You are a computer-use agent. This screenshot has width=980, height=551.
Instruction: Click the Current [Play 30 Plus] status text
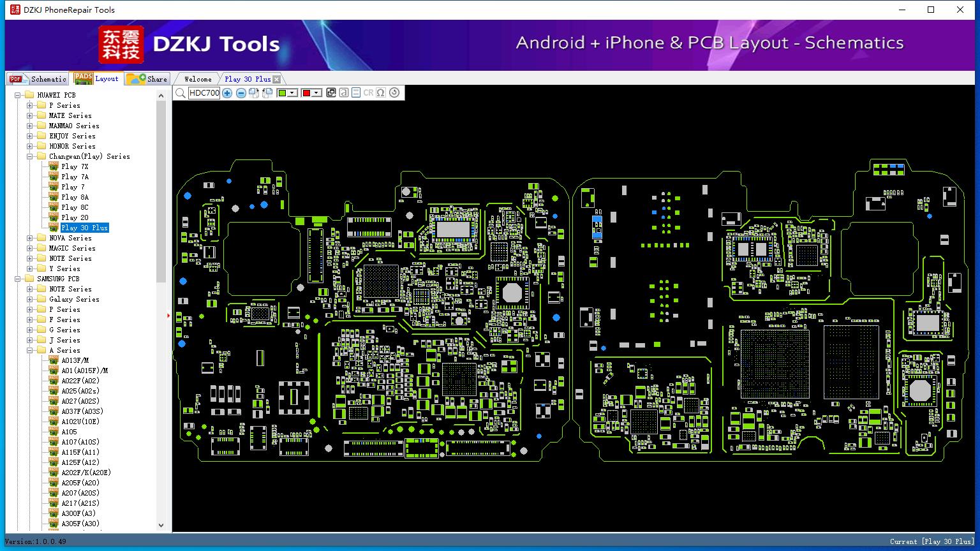932,541
